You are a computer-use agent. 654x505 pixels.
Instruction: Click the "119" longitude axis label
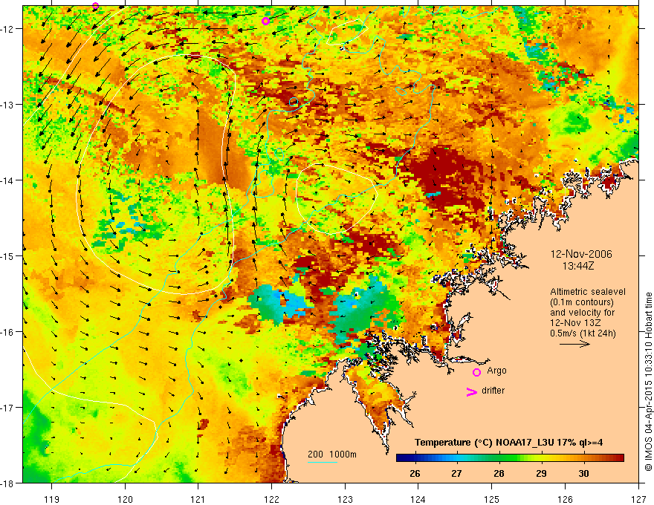52,499
